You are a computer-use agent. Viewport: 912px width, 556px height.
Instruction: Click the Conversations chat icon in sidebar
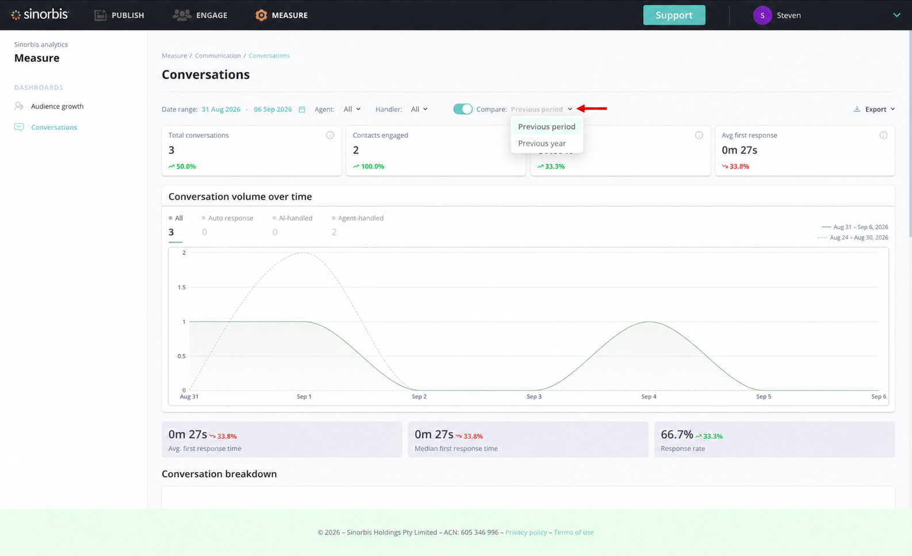(x=19, y=128)
